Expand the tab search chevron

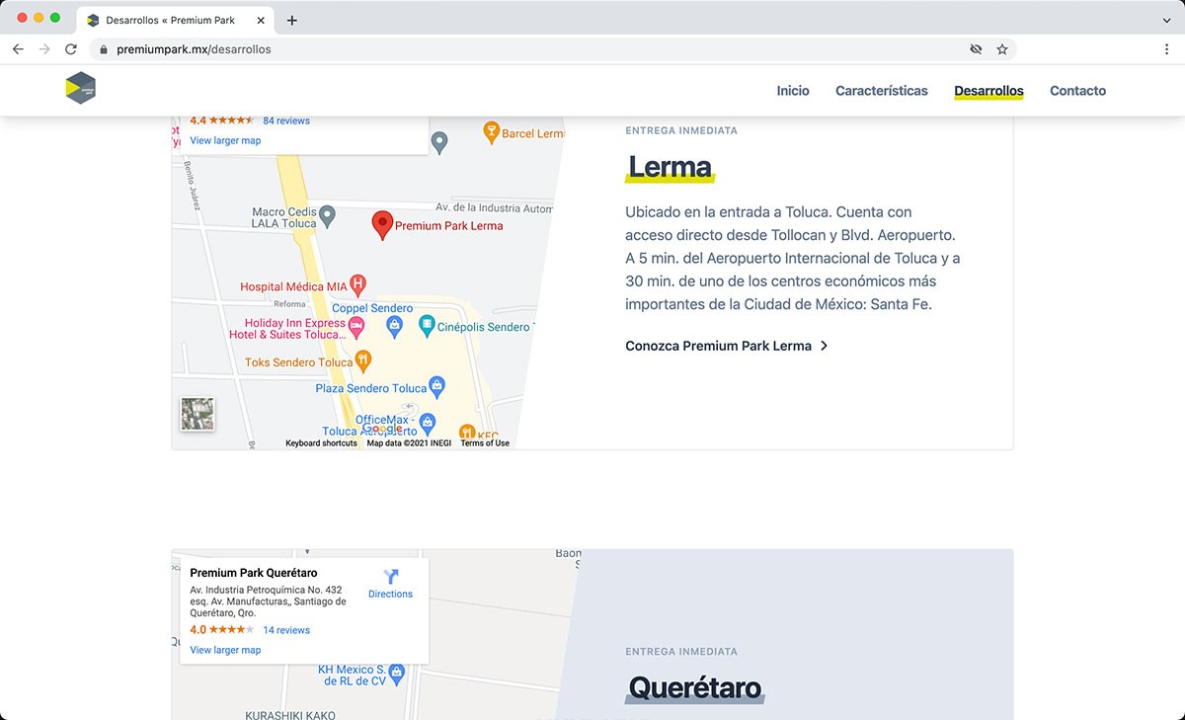click(1167, 20)
